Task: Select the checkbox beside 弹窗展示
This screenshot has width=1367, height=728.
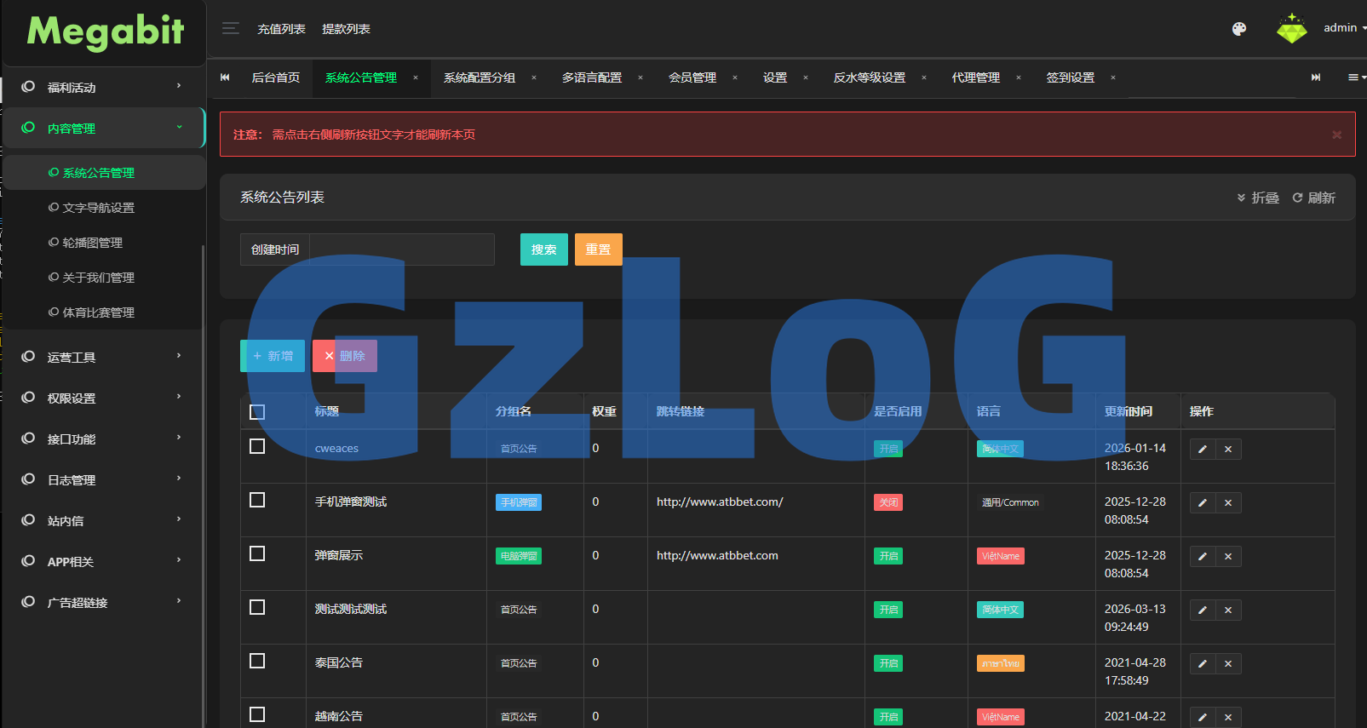Action: [257, 554]
